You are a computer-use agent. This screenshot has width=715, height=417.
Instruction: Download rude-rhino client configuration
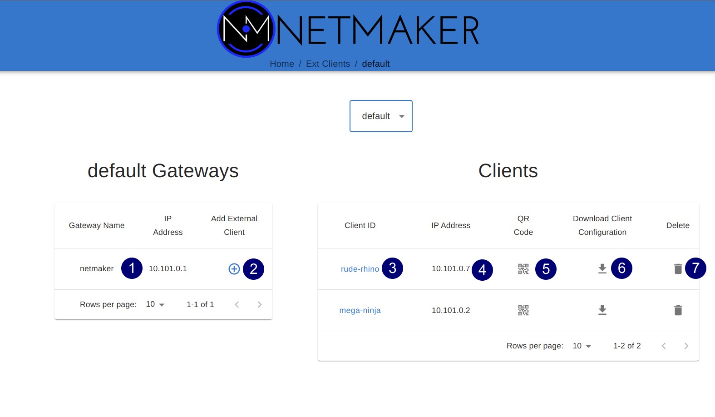[x=602, y=269]
